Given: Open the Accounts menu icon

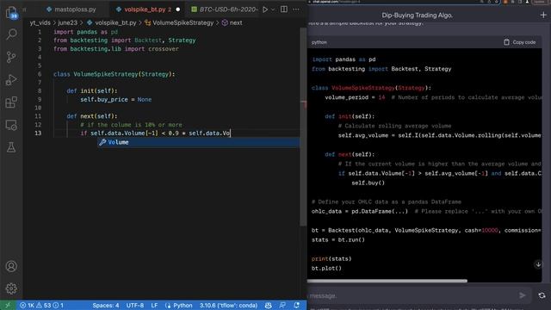Looking at the screenshot, I should click(x=11, y=266).
